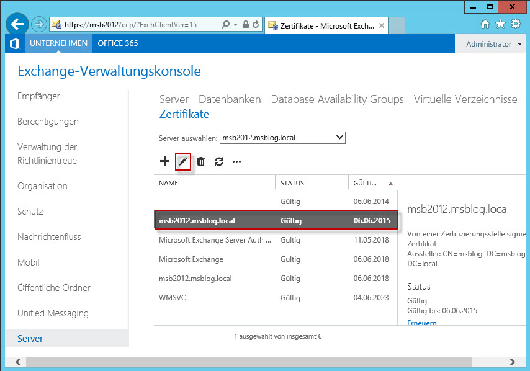The height and width of the screenshot is (371, 530).
Task: Open Mobil in the sidebar
Action: 29,262
